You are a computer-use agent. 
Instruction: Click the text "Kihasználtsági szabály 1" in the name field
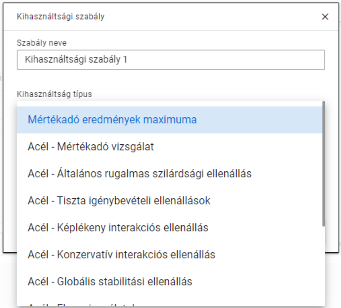76,59
